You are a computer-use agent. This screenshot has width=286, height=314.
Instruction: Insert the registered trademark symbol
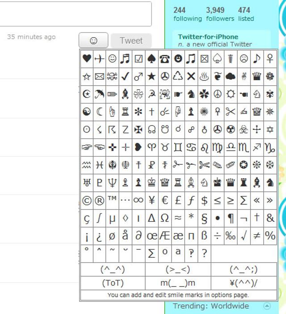point(100,200)
